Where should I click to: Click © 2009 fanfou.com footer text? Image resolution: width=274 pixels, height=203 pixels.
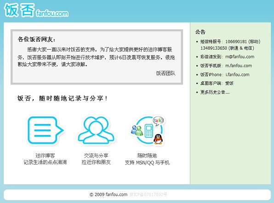(108, 194)
